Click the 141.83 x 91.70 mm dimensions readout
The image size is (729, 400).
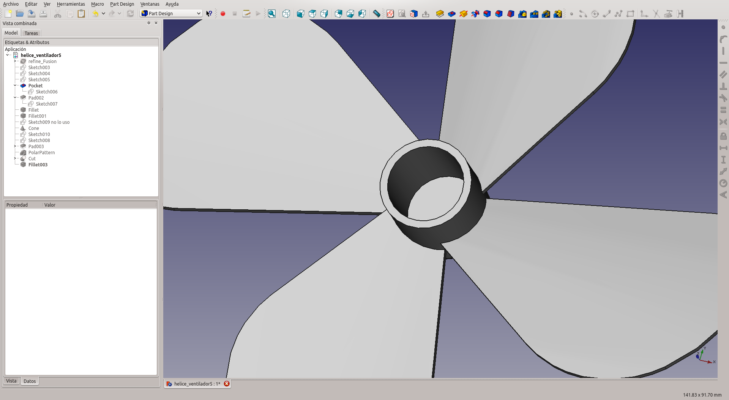tap(702, 395)
